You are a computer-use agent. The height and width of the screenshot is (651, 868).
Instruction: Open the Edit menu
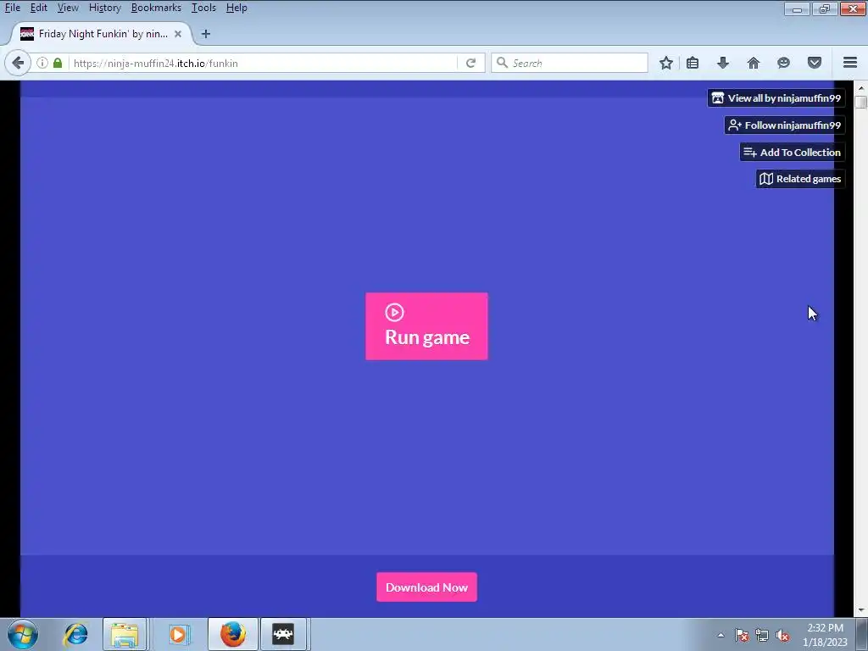pos(38,8)
